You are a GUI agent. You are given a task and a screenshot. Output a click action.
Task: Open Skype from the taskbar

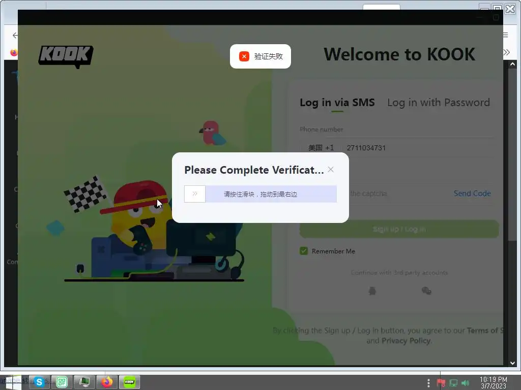click(39, 382)
